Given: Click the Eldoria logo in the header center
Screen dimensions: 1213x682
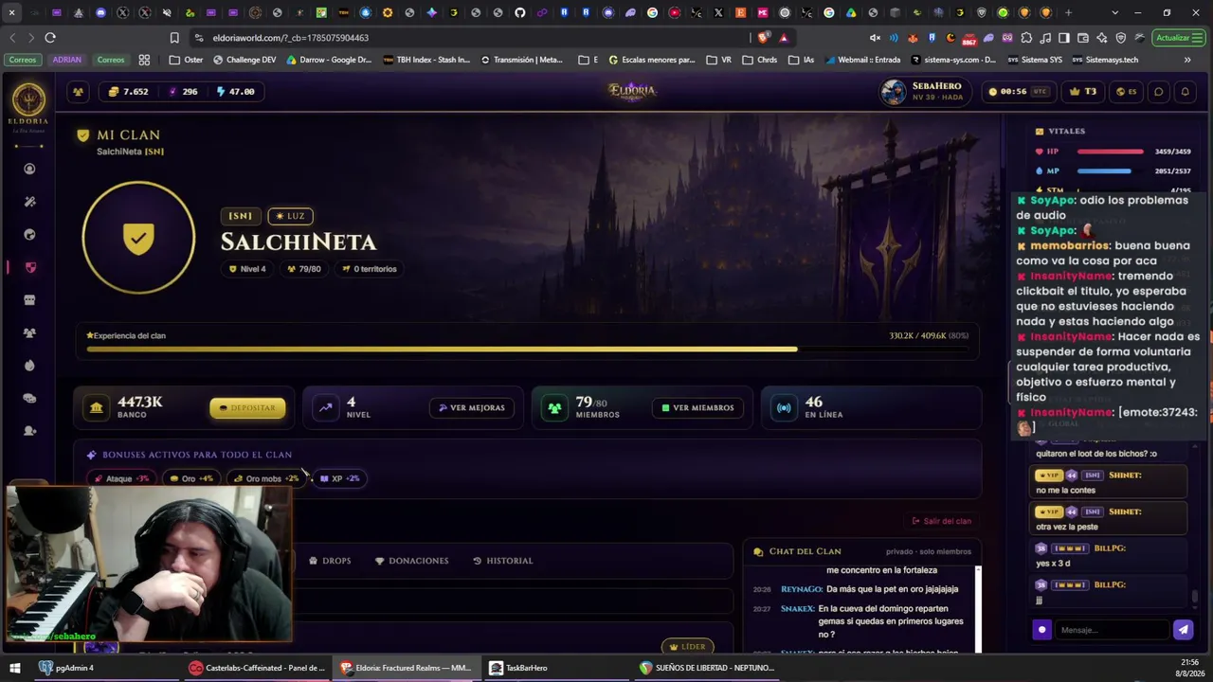Looking at the screenshot, I should 632,91.
